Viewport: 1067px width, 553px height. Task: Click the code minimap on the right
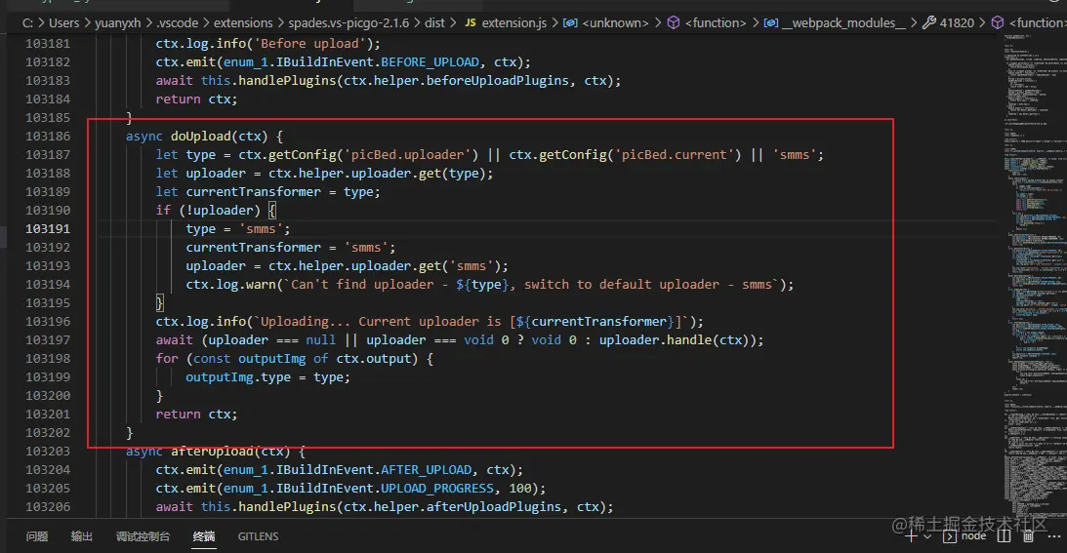tap(1035, 275)
